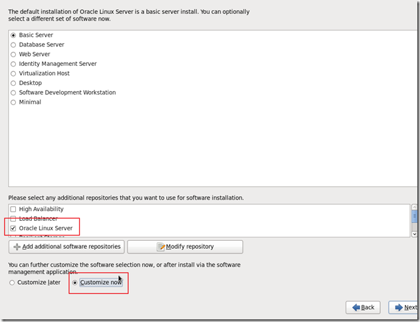This screenshot has height=322, width=420.
Task: Open the Modify repository dialog
Action: [x=185, y=247]
